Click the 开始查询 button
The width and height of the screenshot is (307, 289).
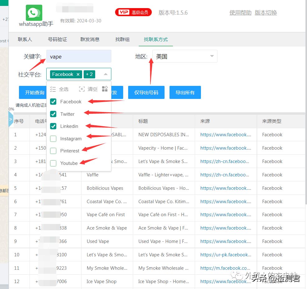tap(33, 92)
